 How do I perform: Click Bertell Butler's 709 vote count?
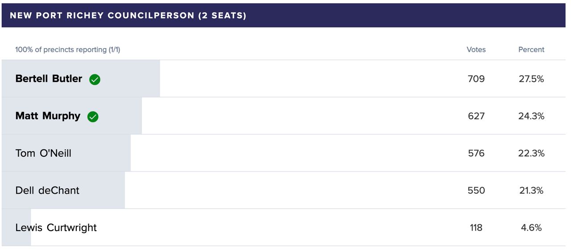(x=476, y=79)
